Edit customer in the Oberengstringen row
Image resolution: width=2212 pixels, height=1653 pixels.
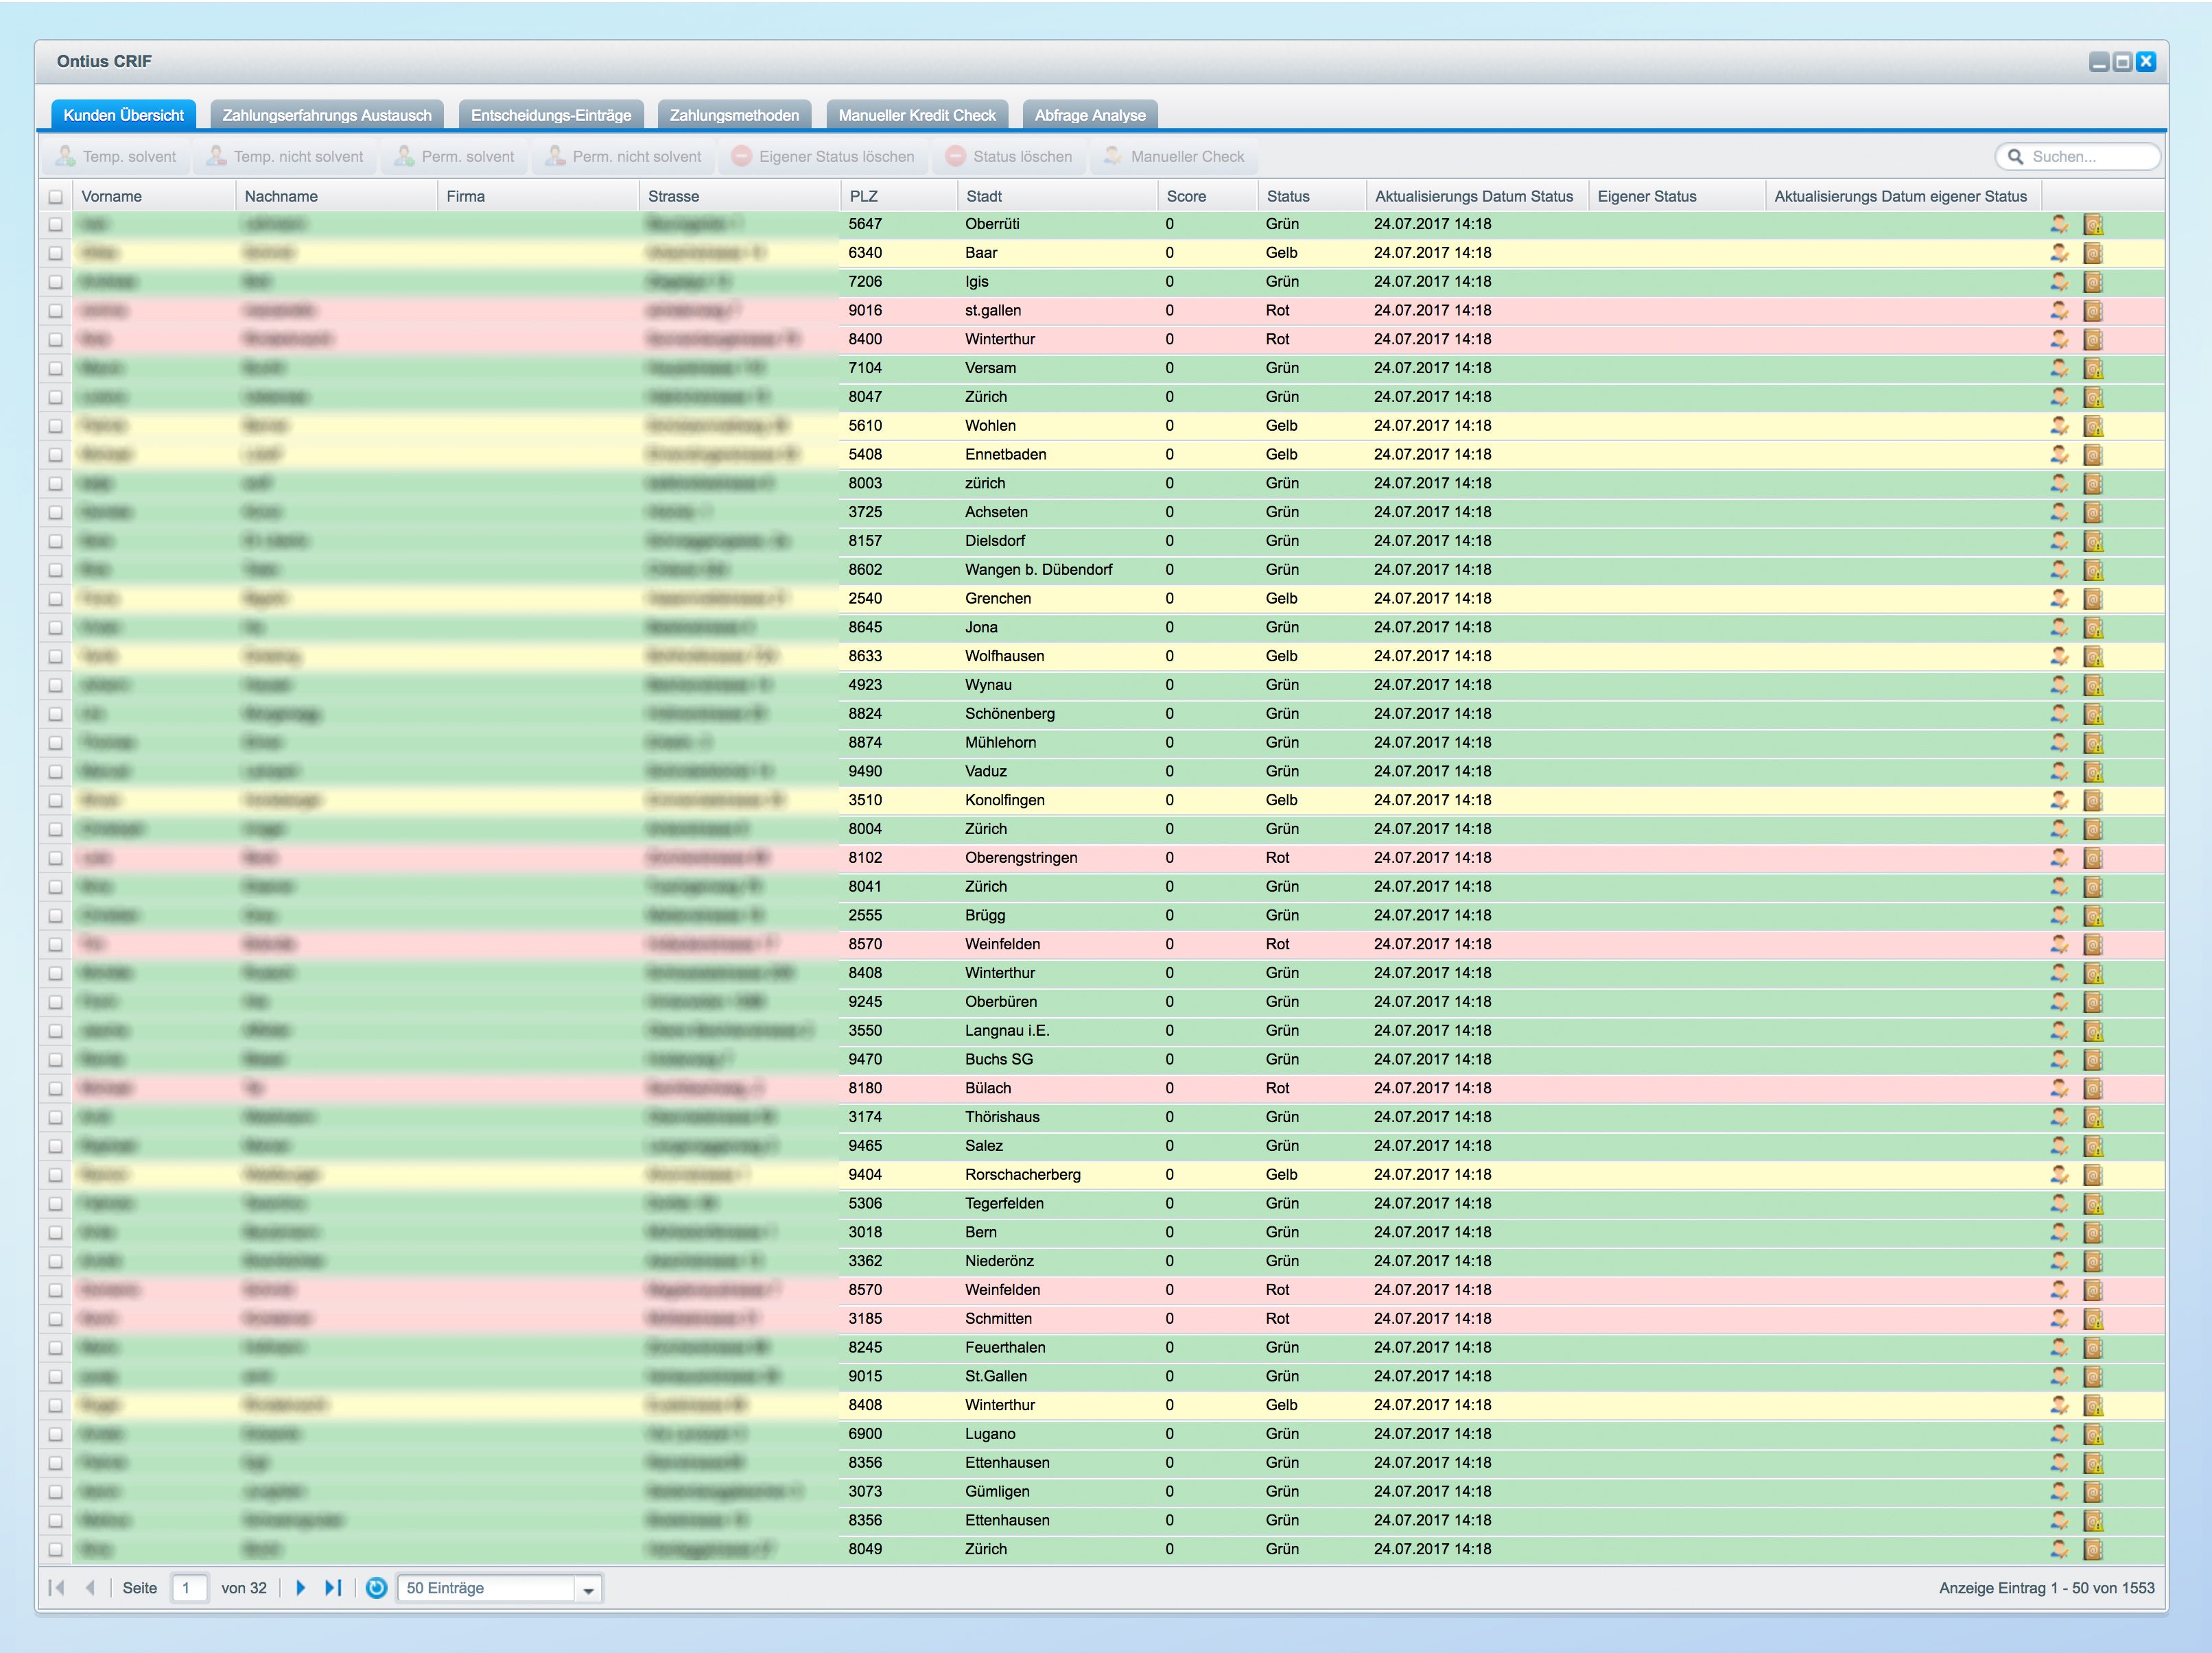point(2058,859)
